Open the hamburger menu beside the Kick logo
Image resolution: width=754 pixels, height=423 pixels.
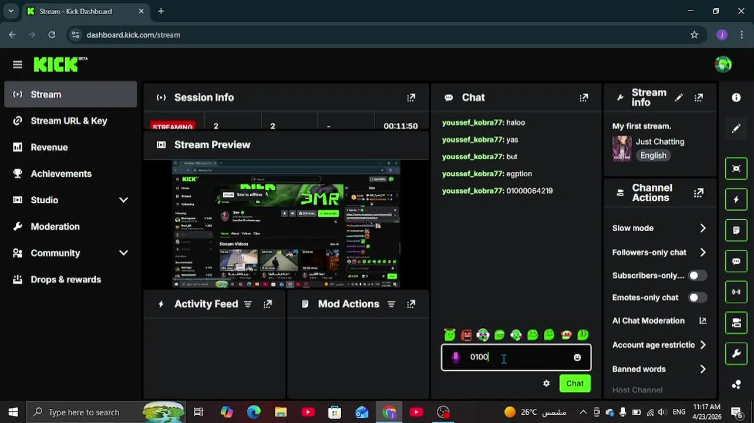coord(18,65)
